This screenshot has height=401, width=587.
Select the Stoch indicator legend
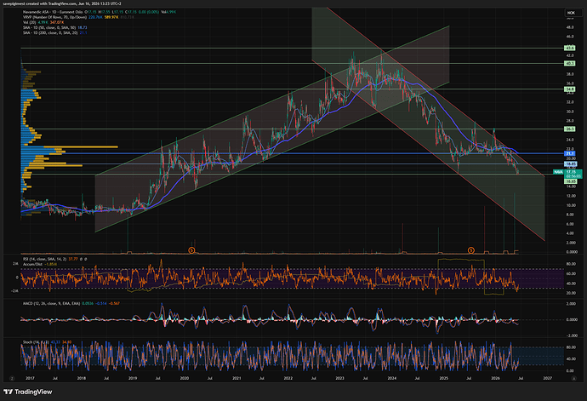pos(36,342)
